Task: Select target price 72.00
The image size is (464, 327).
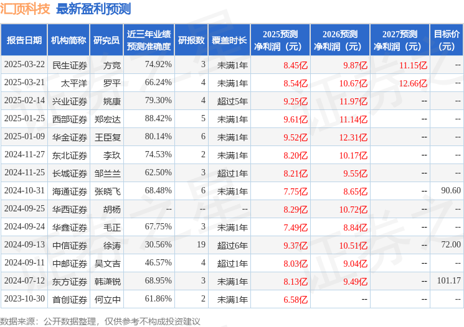Action: [451, 244]
